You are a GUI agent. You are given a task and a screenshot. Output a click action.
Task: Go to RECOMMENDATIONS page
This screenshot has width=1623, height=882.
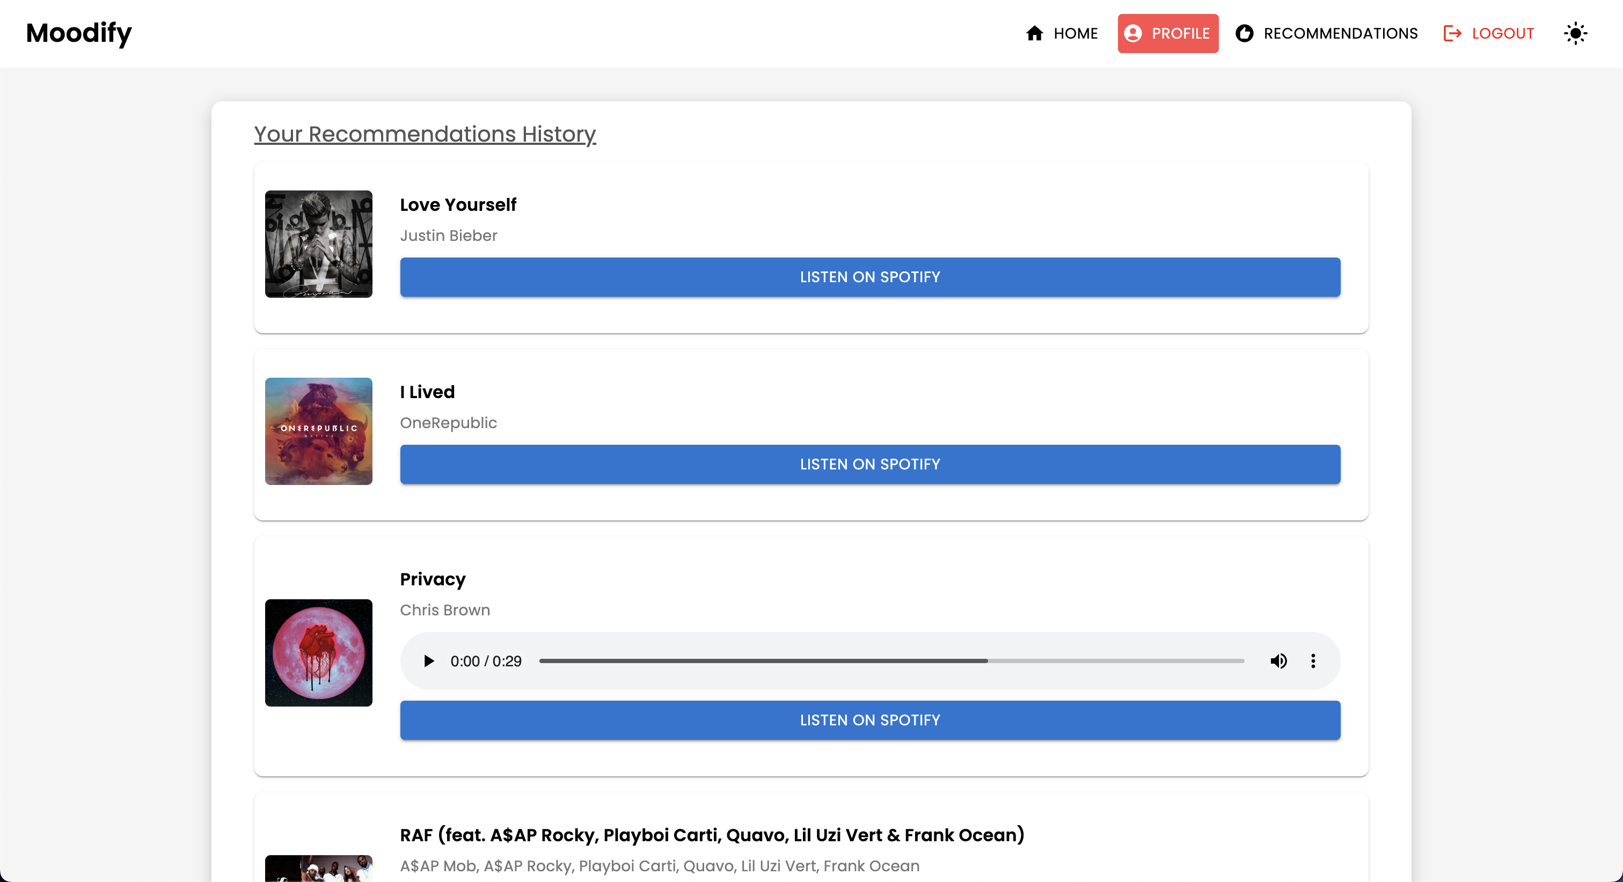point(1340,33)
